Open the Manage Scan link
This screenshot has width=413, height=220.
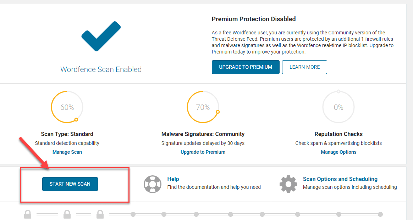pos(67,152)
